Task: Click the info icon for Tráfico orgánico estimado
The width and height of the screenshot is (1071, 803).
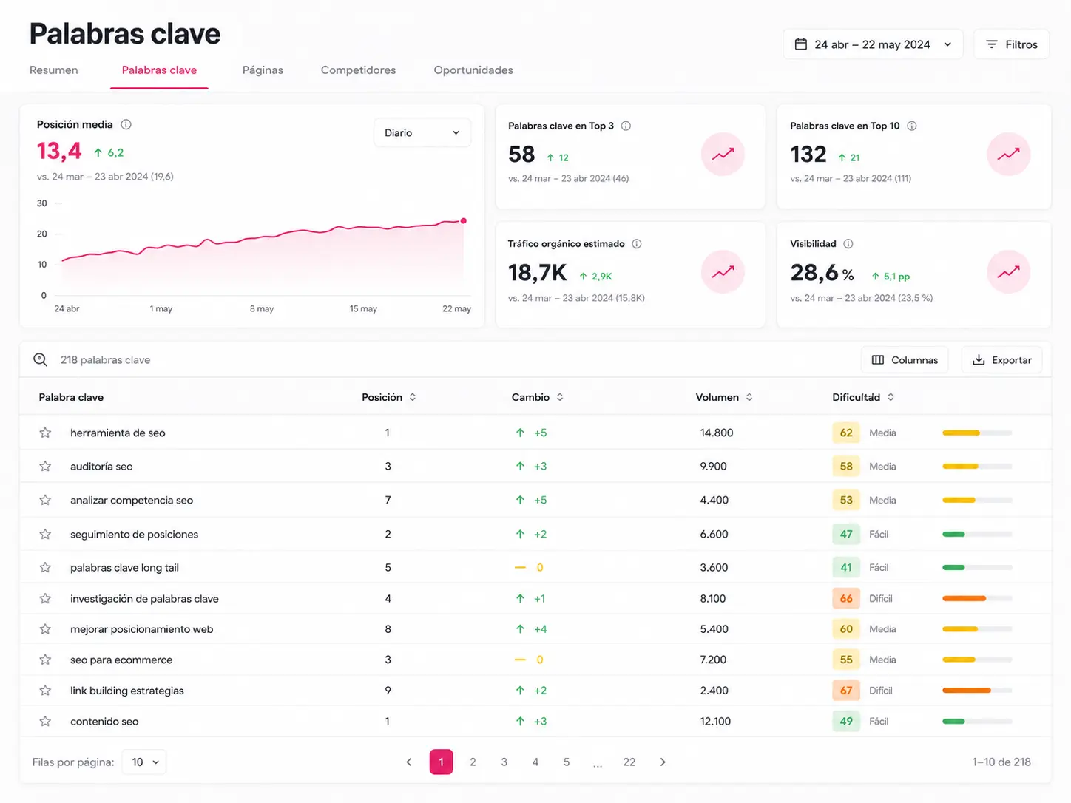Action: click(637, 244)
